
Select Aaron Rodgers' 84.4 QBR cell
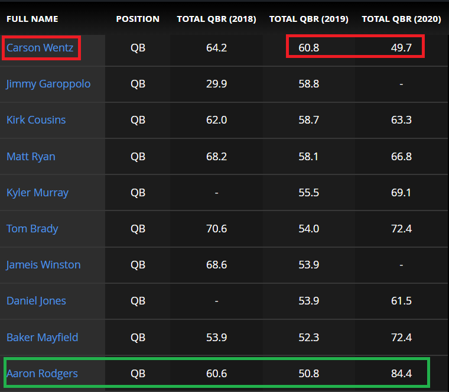click(401, 374)
